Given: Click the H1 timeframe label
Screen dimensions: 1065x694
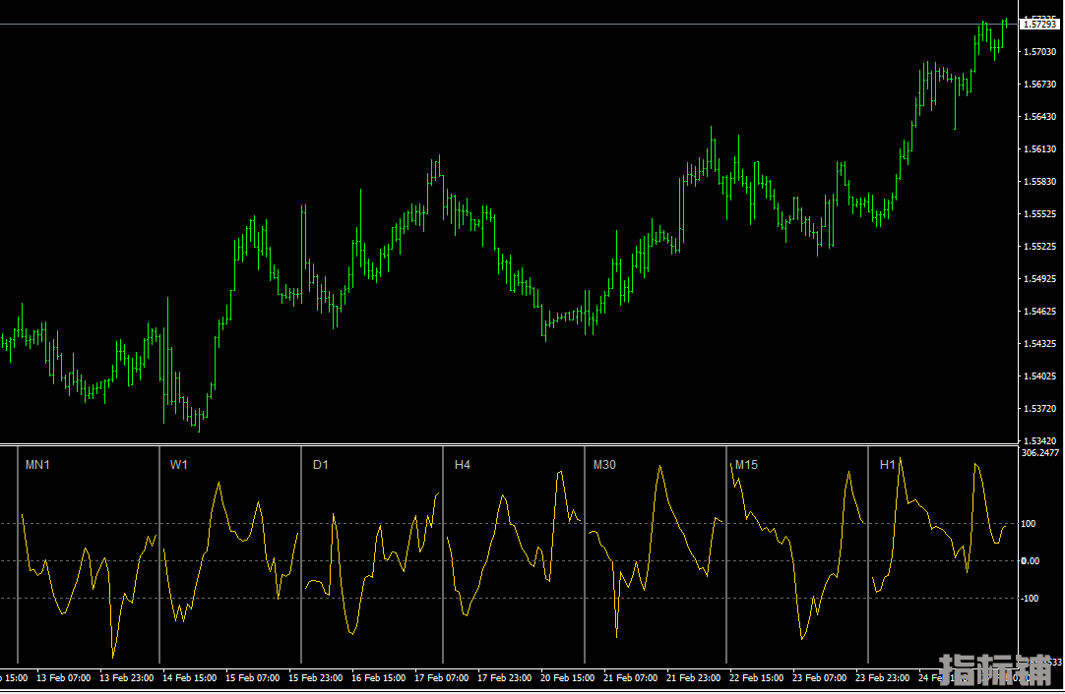Looking at the screenshot, I should [887, 464].
